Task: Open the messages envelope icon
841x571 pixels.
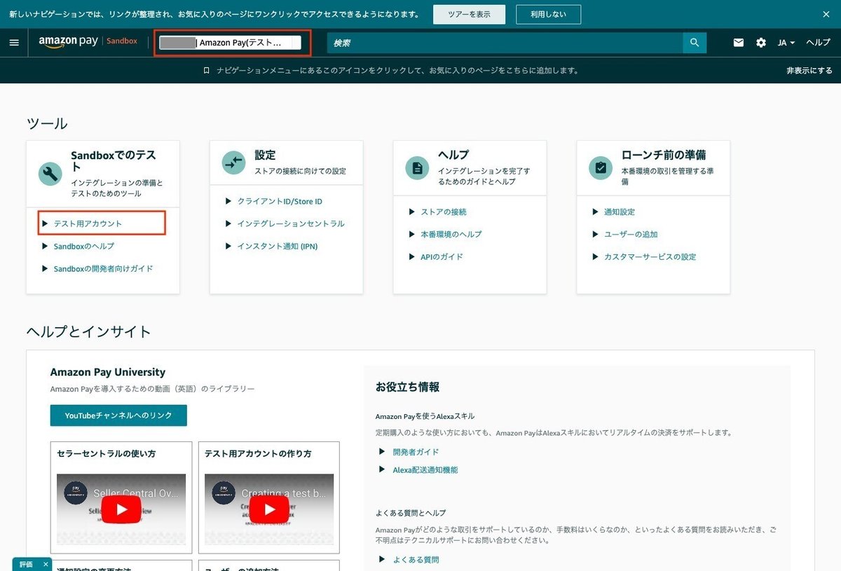Action: pyautogui.click(x=739, y=43)
